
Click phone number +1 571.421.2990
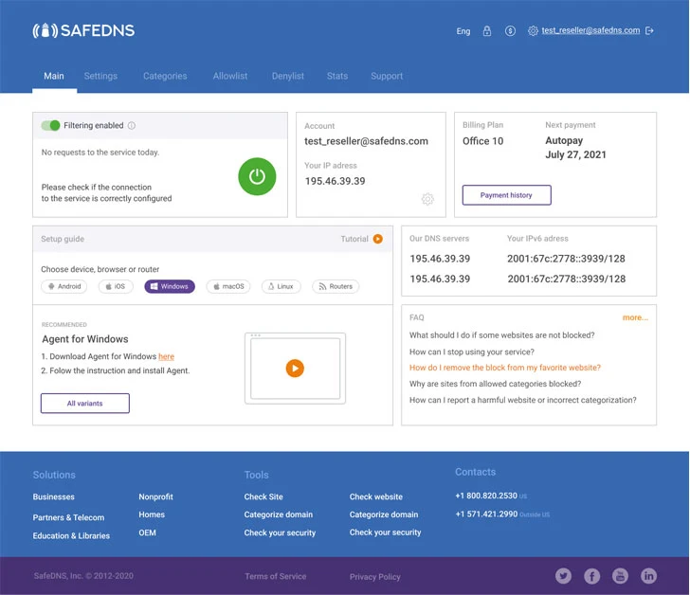[486, 514]
